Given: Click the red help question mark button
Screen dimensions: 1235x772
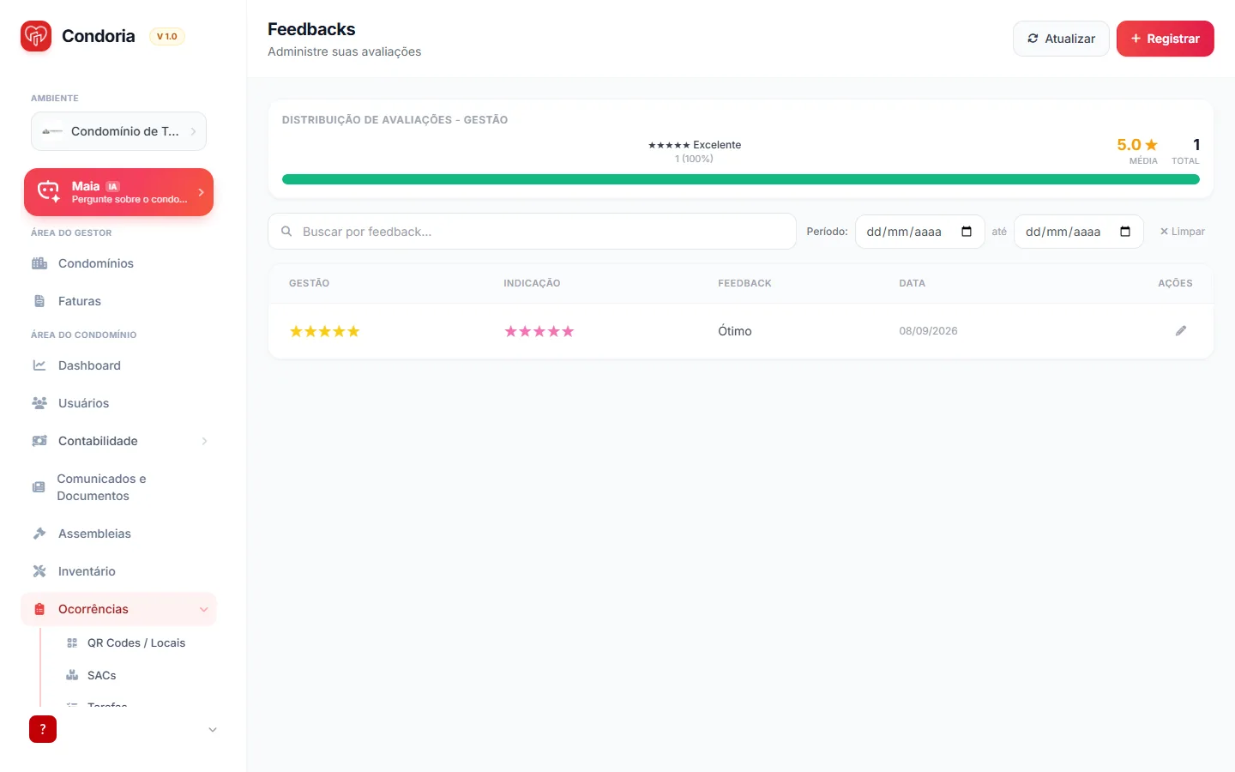Looking at the screenshot, I should 43,729.
